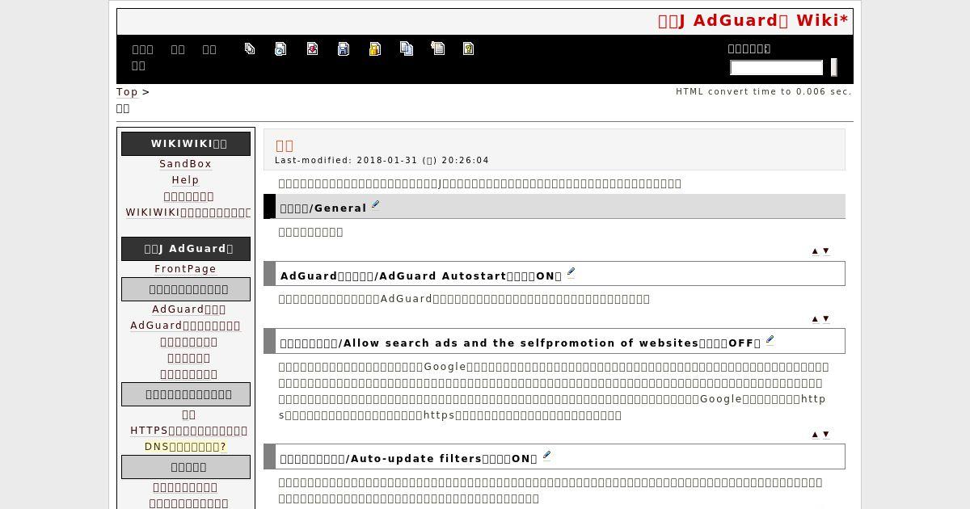Click the search submit button beside input

tap(833, 68)
